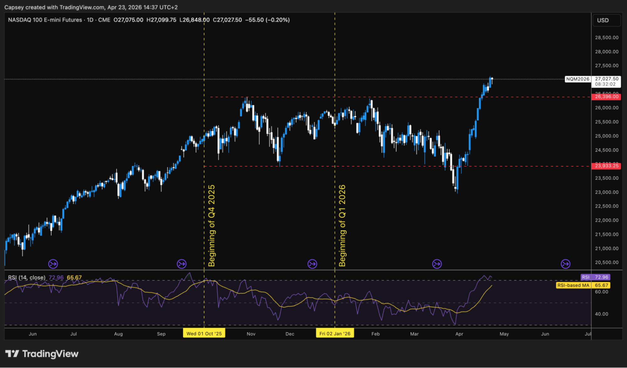Click the rightmost purple rollover icon
Image resolution: width=627 pixels, height=368 pixels.
(x=566, y=264)
